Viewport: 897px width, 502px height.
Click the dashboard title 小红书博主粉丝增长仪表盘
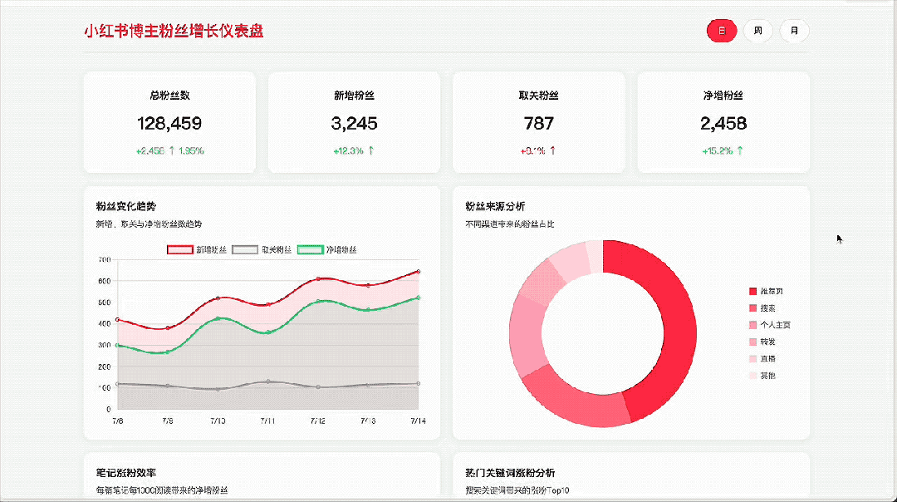click(174, 31)
